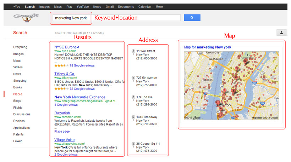Click the blue magnifier search button
The width and height of the screenshot is (291, 162).
(x=192, y=18)
